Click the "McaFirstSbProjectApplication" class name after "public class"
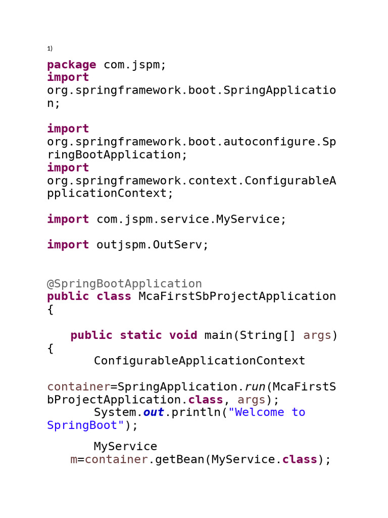Screen dimensions: 388x518 (x=237, y=296)
